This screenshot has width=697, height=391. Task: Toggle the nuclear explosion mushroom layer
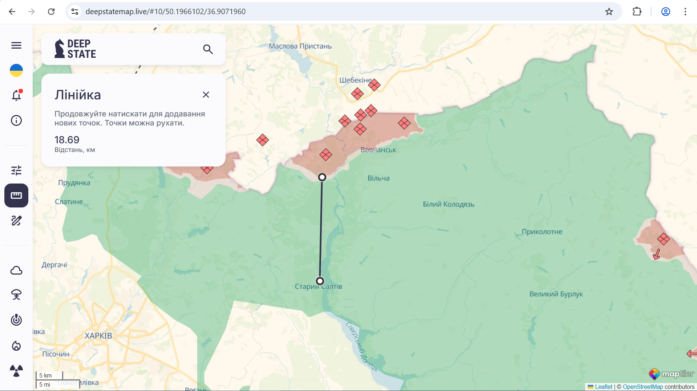click(16, 295)
